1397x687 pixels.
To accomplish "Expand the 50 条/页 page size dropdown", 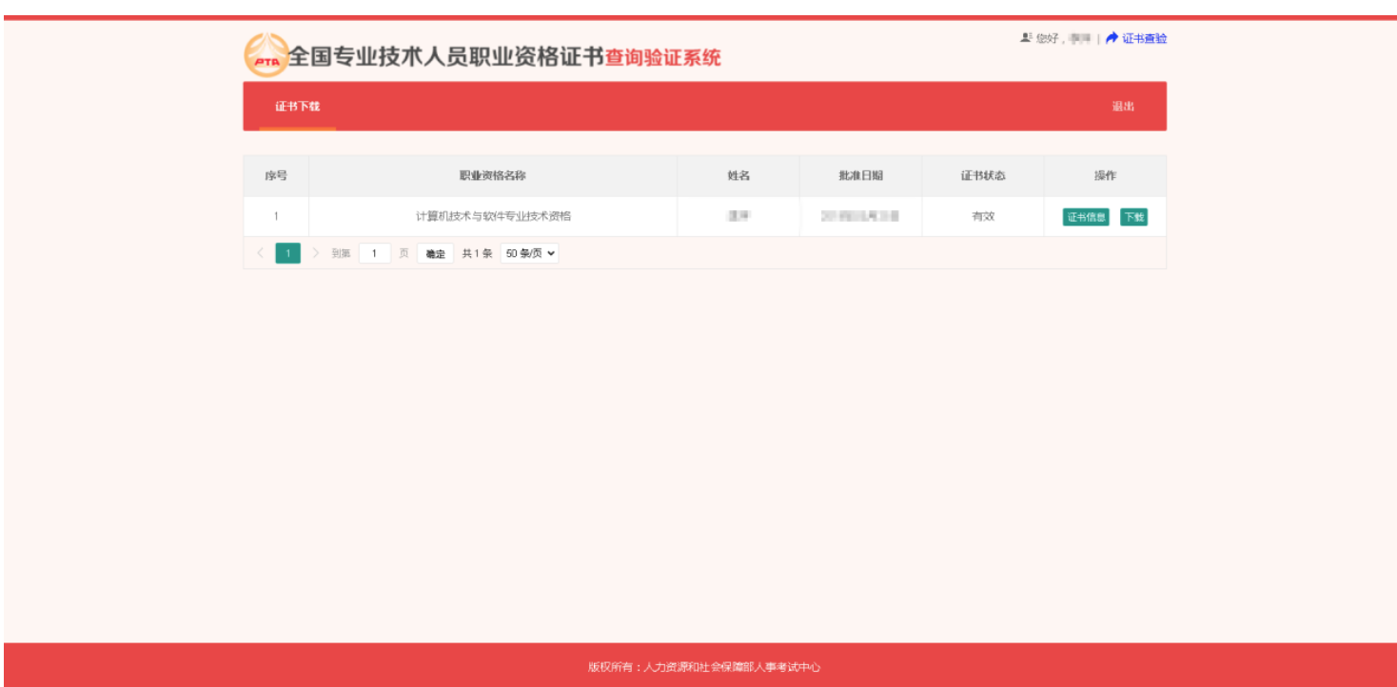I will (529, 253).
